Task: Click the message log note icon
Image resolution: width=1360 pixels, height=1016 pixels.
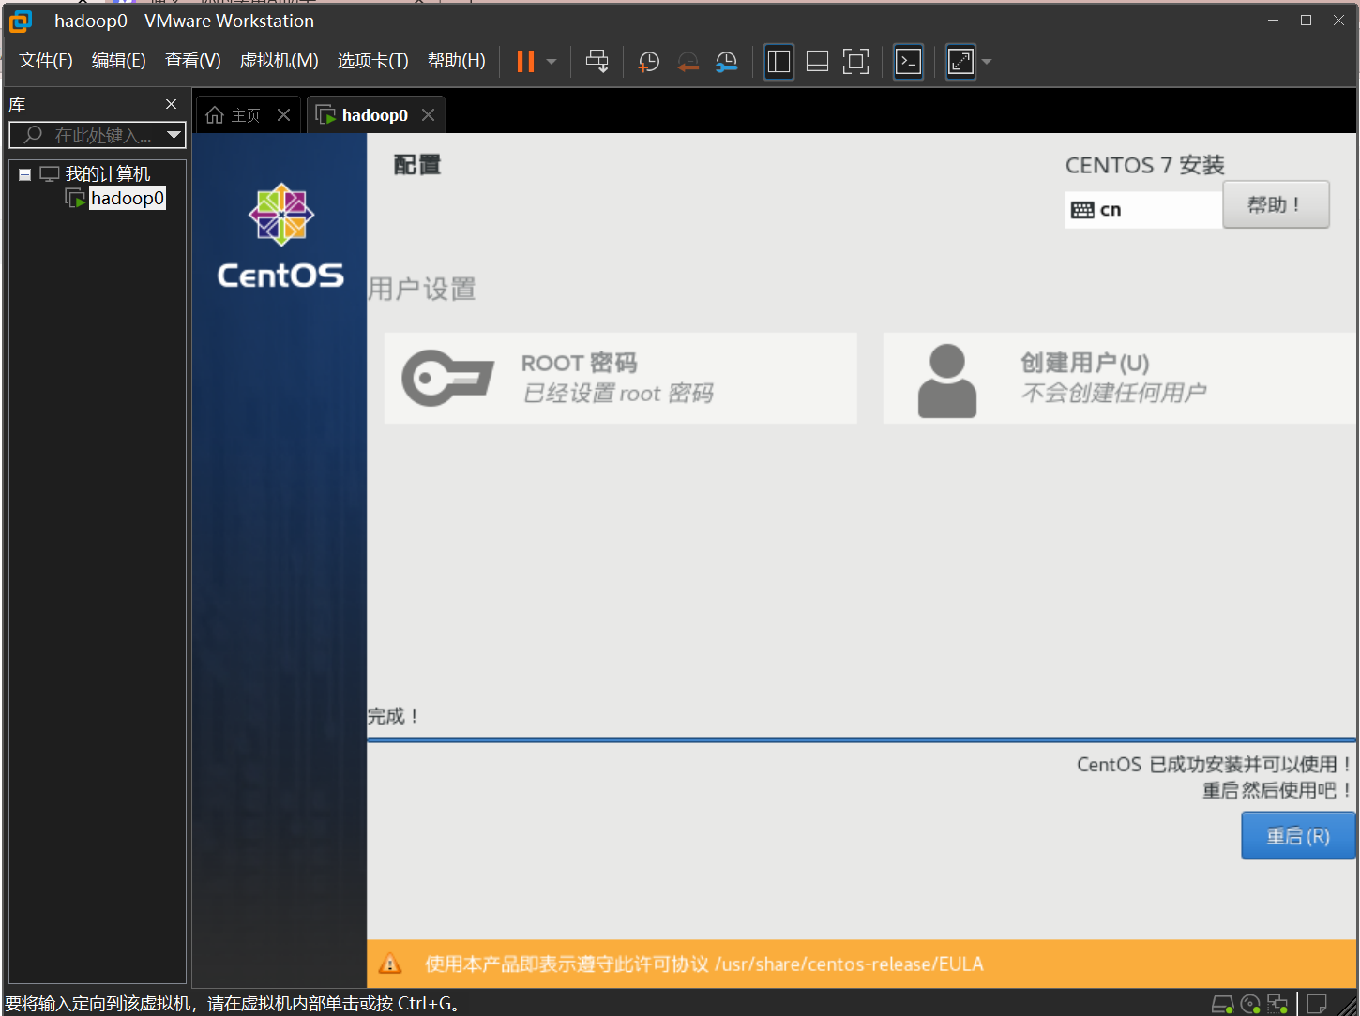Action: coord(1317,1004)
